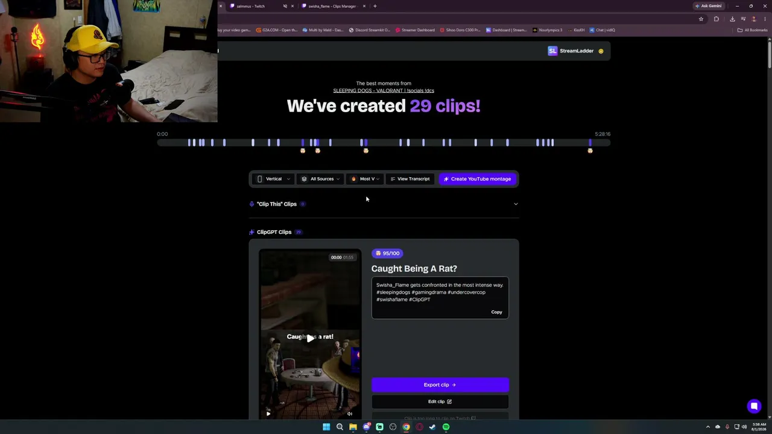Click the Export clip button
The image size is (772, 434).
pyautogui.click(x=440, y=385)
